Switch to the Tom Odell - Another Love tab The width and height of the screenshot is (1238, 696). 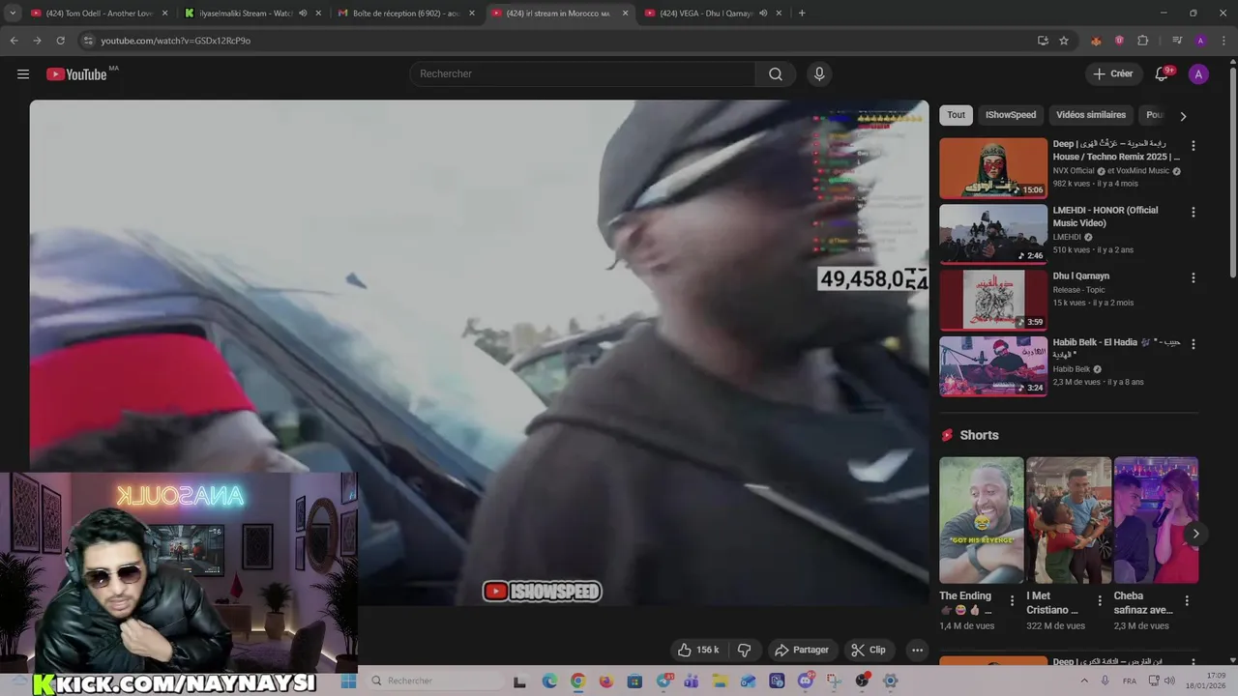pyautogui.click(x=99, y=14)
